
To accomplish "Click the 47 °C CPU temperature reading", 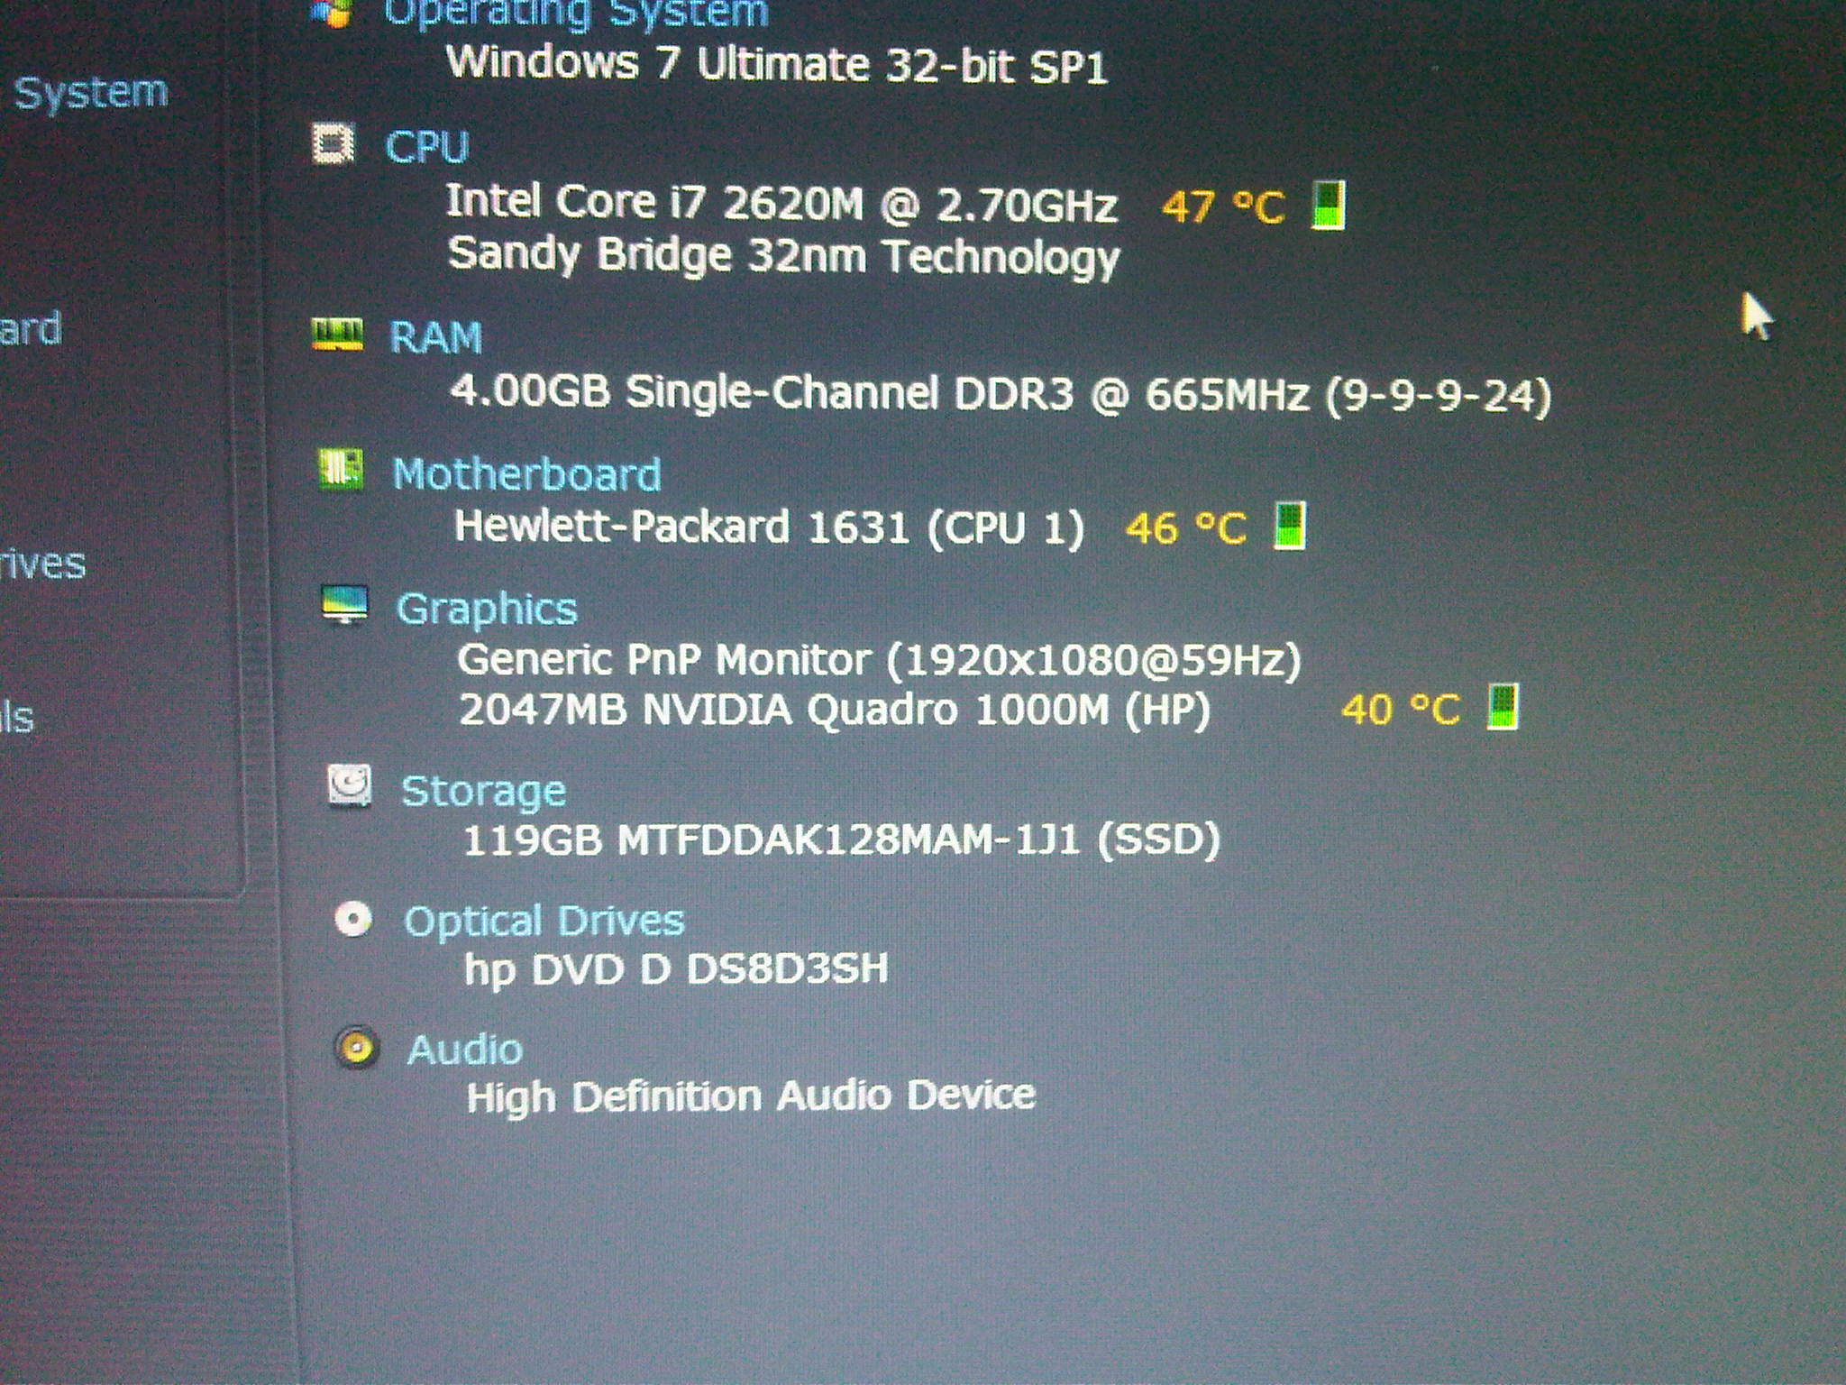I will [1223, 206].
